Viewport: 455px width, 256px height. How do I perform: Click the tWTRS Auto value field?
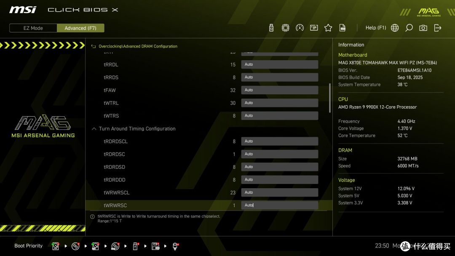pos(280,116)
